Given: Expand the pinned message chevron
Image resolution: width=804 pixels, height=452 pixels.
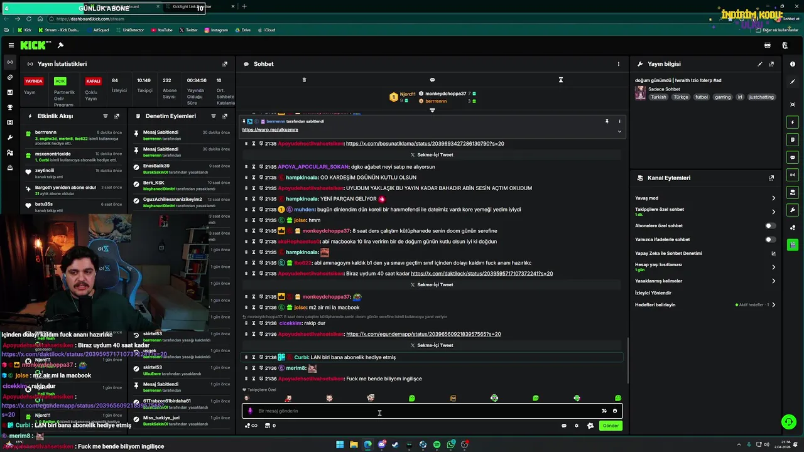Looking at the screenshot, I should pos(619,131).
